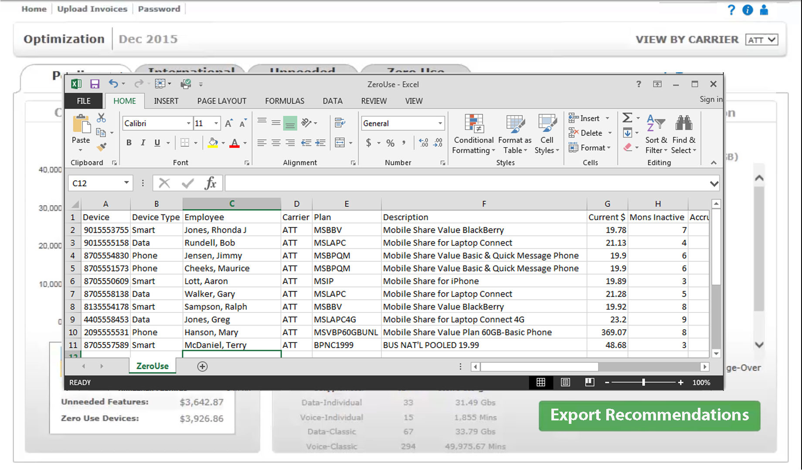Click the formula bar input field
Screen dimensions: 802x470
coord(467,183)
